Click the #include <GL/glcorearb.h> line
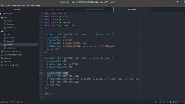Screen dimensions: 185x104 (60, 25)
